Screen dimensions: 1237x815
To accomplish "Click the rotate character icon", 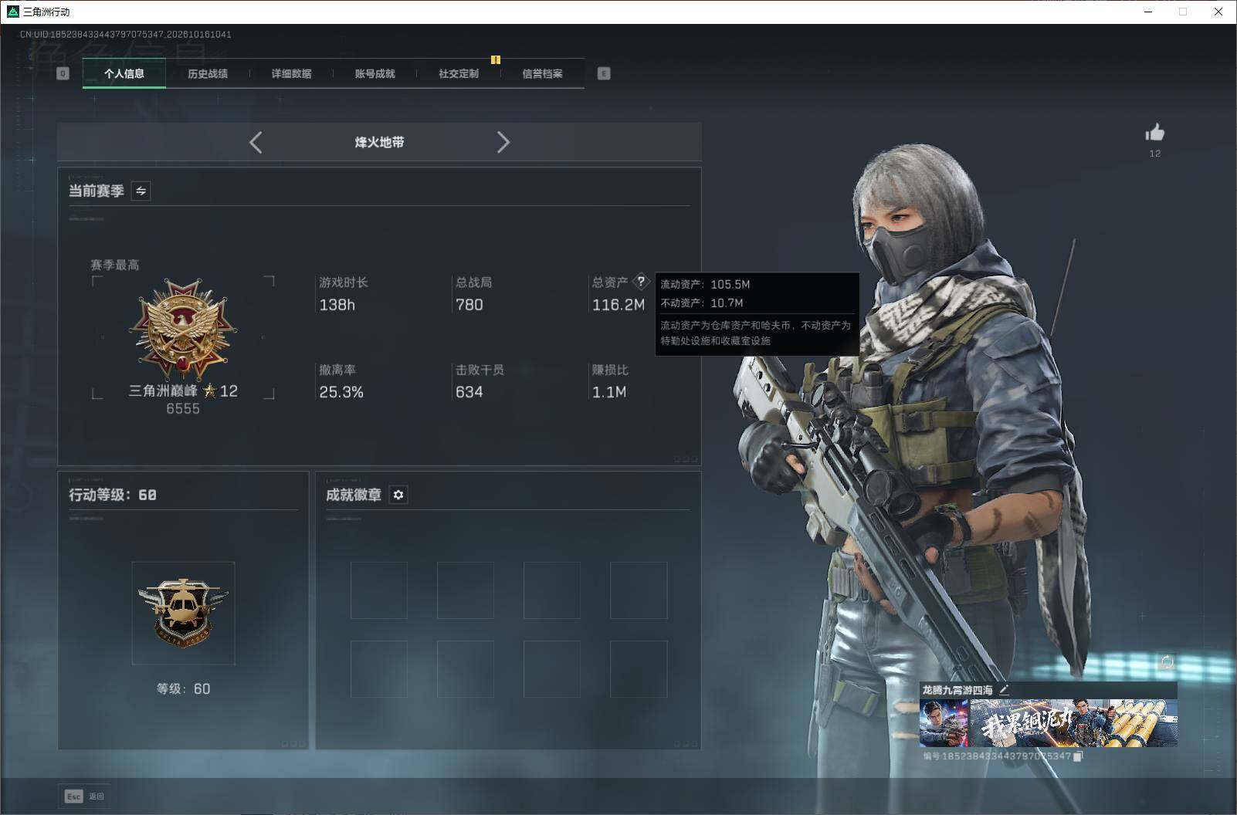I will [x=1167, y=662].
